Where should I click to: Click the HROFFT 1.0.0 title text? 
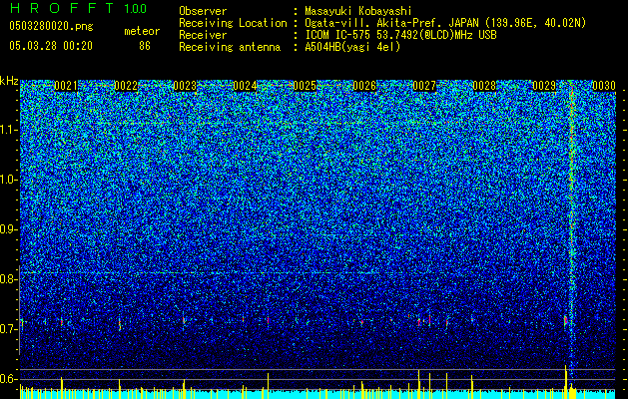[x=79, y=8]
